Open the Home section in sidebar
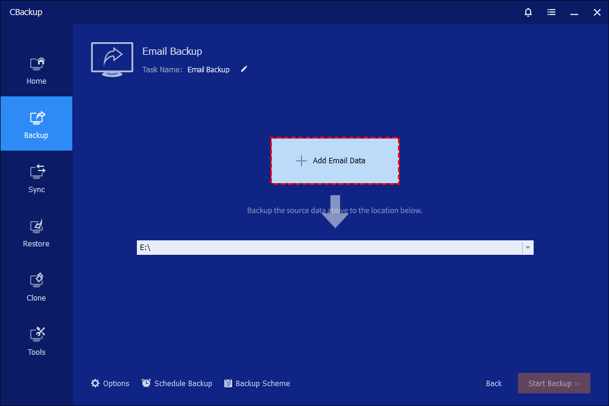This screenshot has width=609, height=406. [36, 70]
